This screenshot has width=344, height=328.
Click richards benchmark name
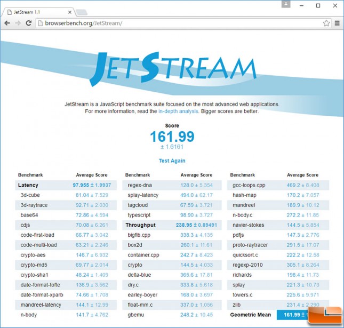coord(242,275)
